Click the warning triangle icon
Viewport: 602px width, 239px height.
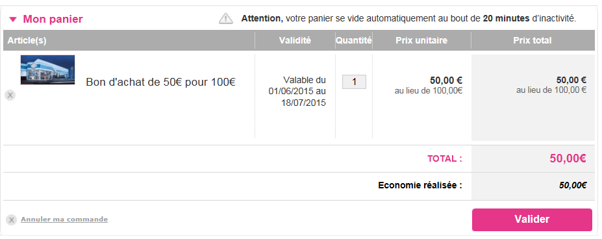pyautogui.click(x=226, y=18)
